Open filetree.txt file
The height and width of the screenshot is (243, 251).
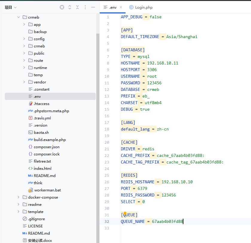pos(40,161)
